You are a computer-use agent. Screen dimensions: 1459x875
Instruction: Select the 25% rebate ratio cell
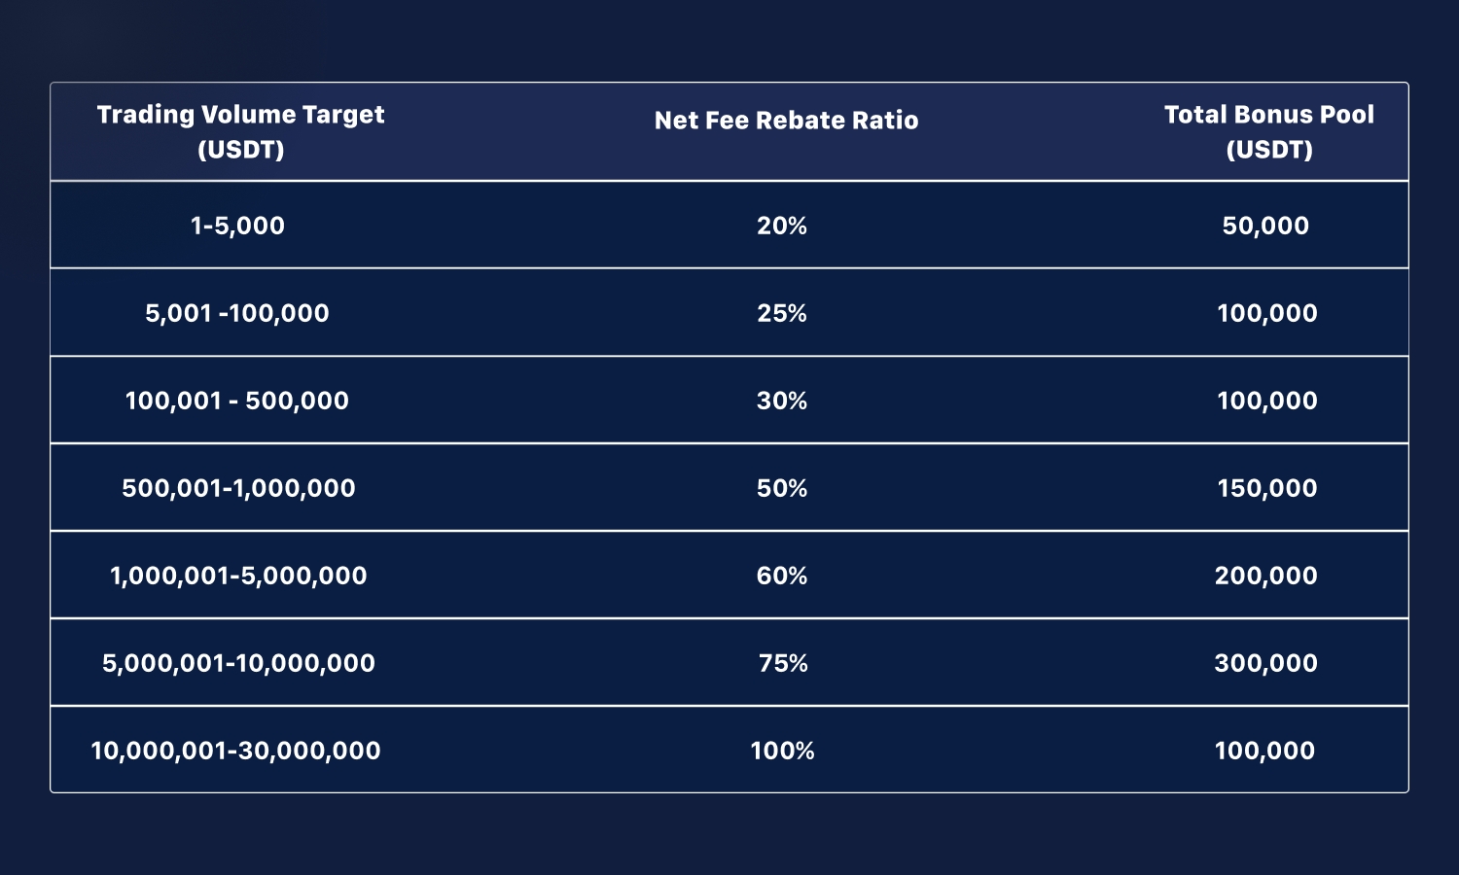pos(782,313)
